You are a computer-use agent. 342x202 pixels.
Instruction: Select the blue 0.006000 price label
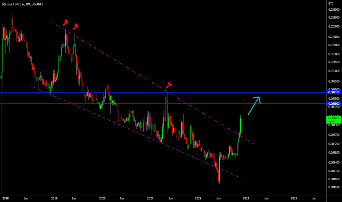pos(334,104)
